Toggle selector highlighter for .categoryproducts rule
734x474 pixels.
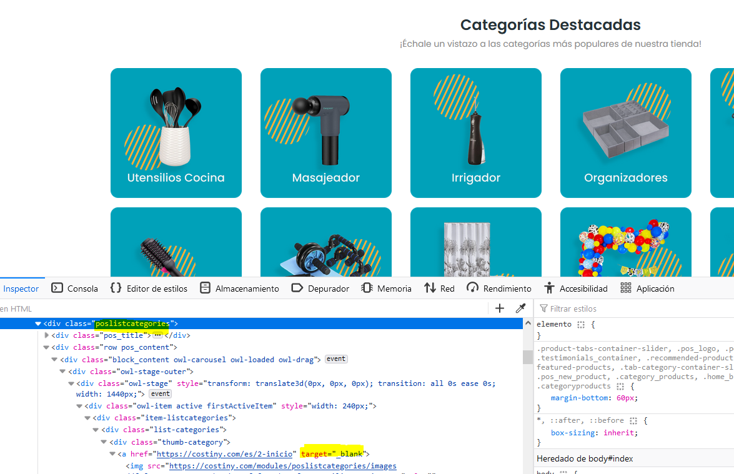pos(620,387)
